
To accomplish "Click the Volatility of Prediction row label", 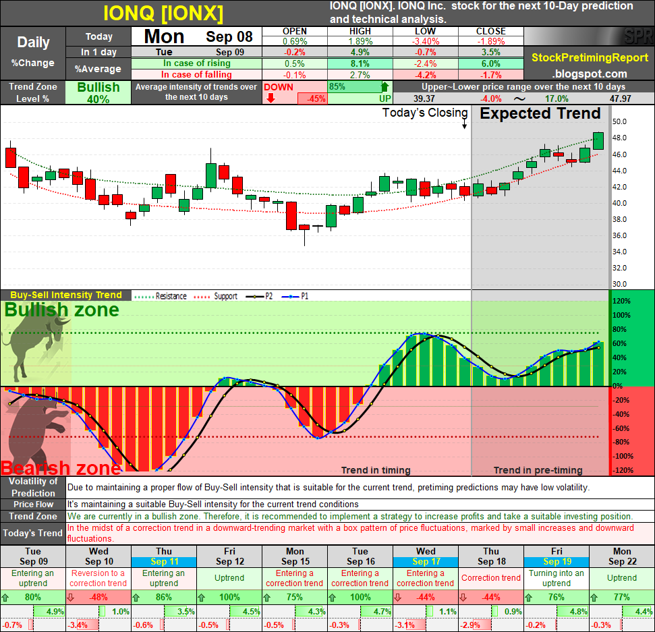I will click(x=33, y=487).
